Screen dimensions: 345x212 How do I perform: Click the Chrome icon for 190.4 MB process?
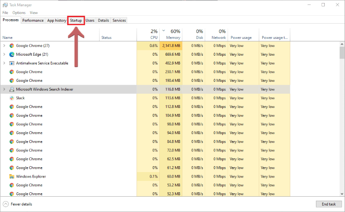coord(12,80)
